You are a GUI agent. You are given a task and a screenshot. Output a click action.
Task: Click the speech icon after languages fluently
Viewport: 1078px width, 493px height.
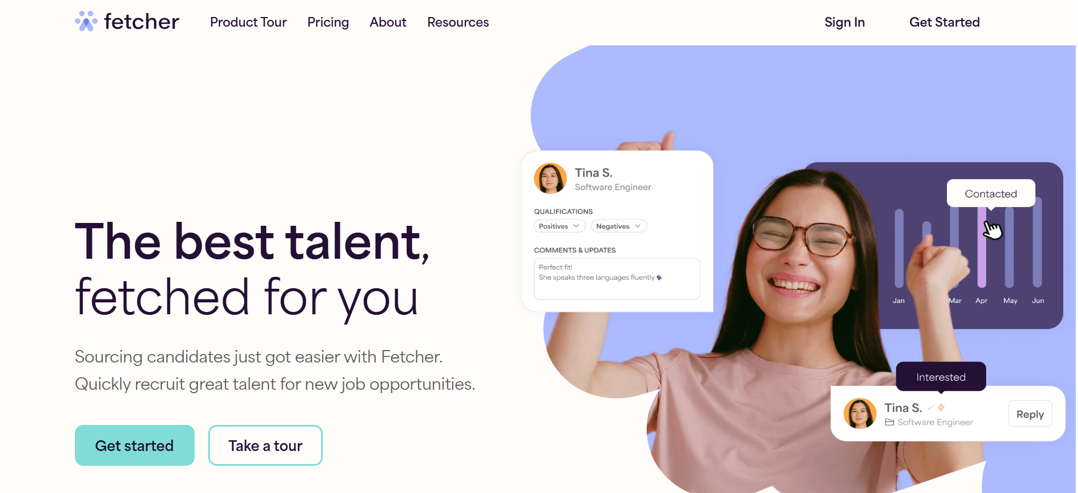(x=659, y=277)
